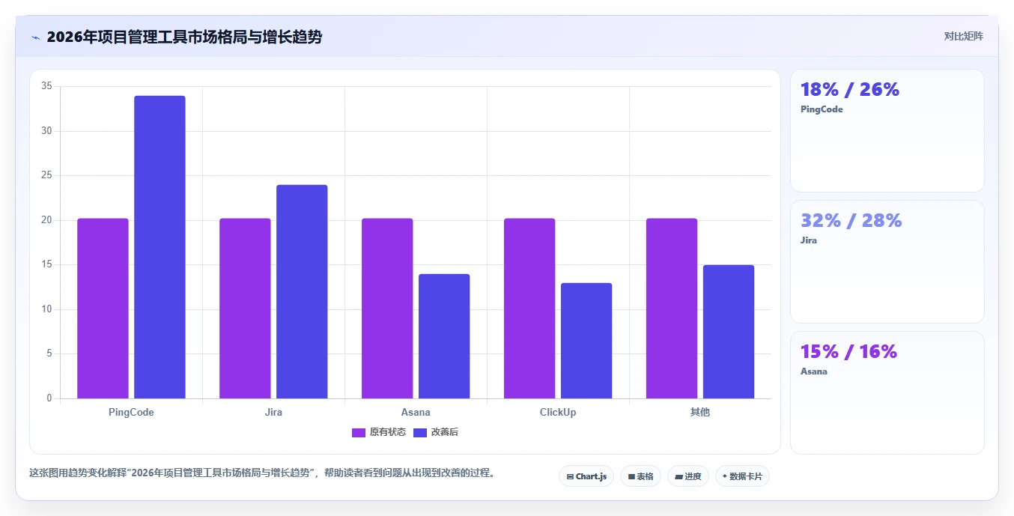1014x516 pixels.
Task: Select the 数据卡片 tag
Action: (742, 476)
